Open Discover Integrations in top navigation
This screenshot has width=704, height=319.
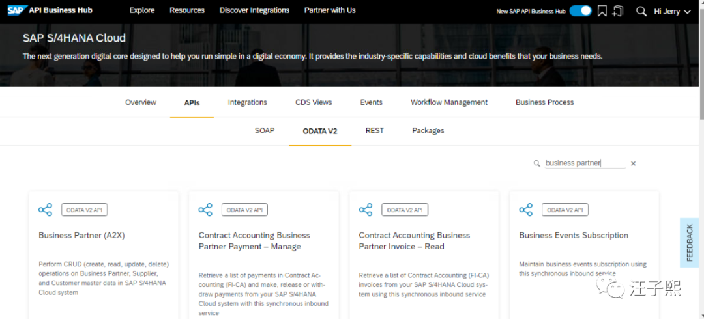coord(255,10)
